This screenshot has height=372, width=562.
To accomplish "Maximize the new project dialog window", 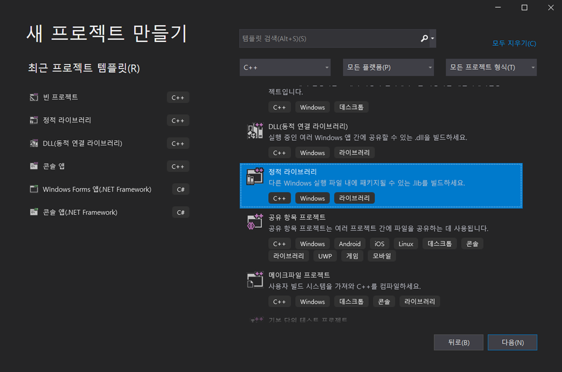I will [x=524, y=7].
